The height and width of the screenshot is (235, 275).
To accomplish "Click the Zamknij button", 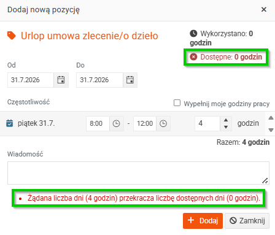I will [247, 221].
